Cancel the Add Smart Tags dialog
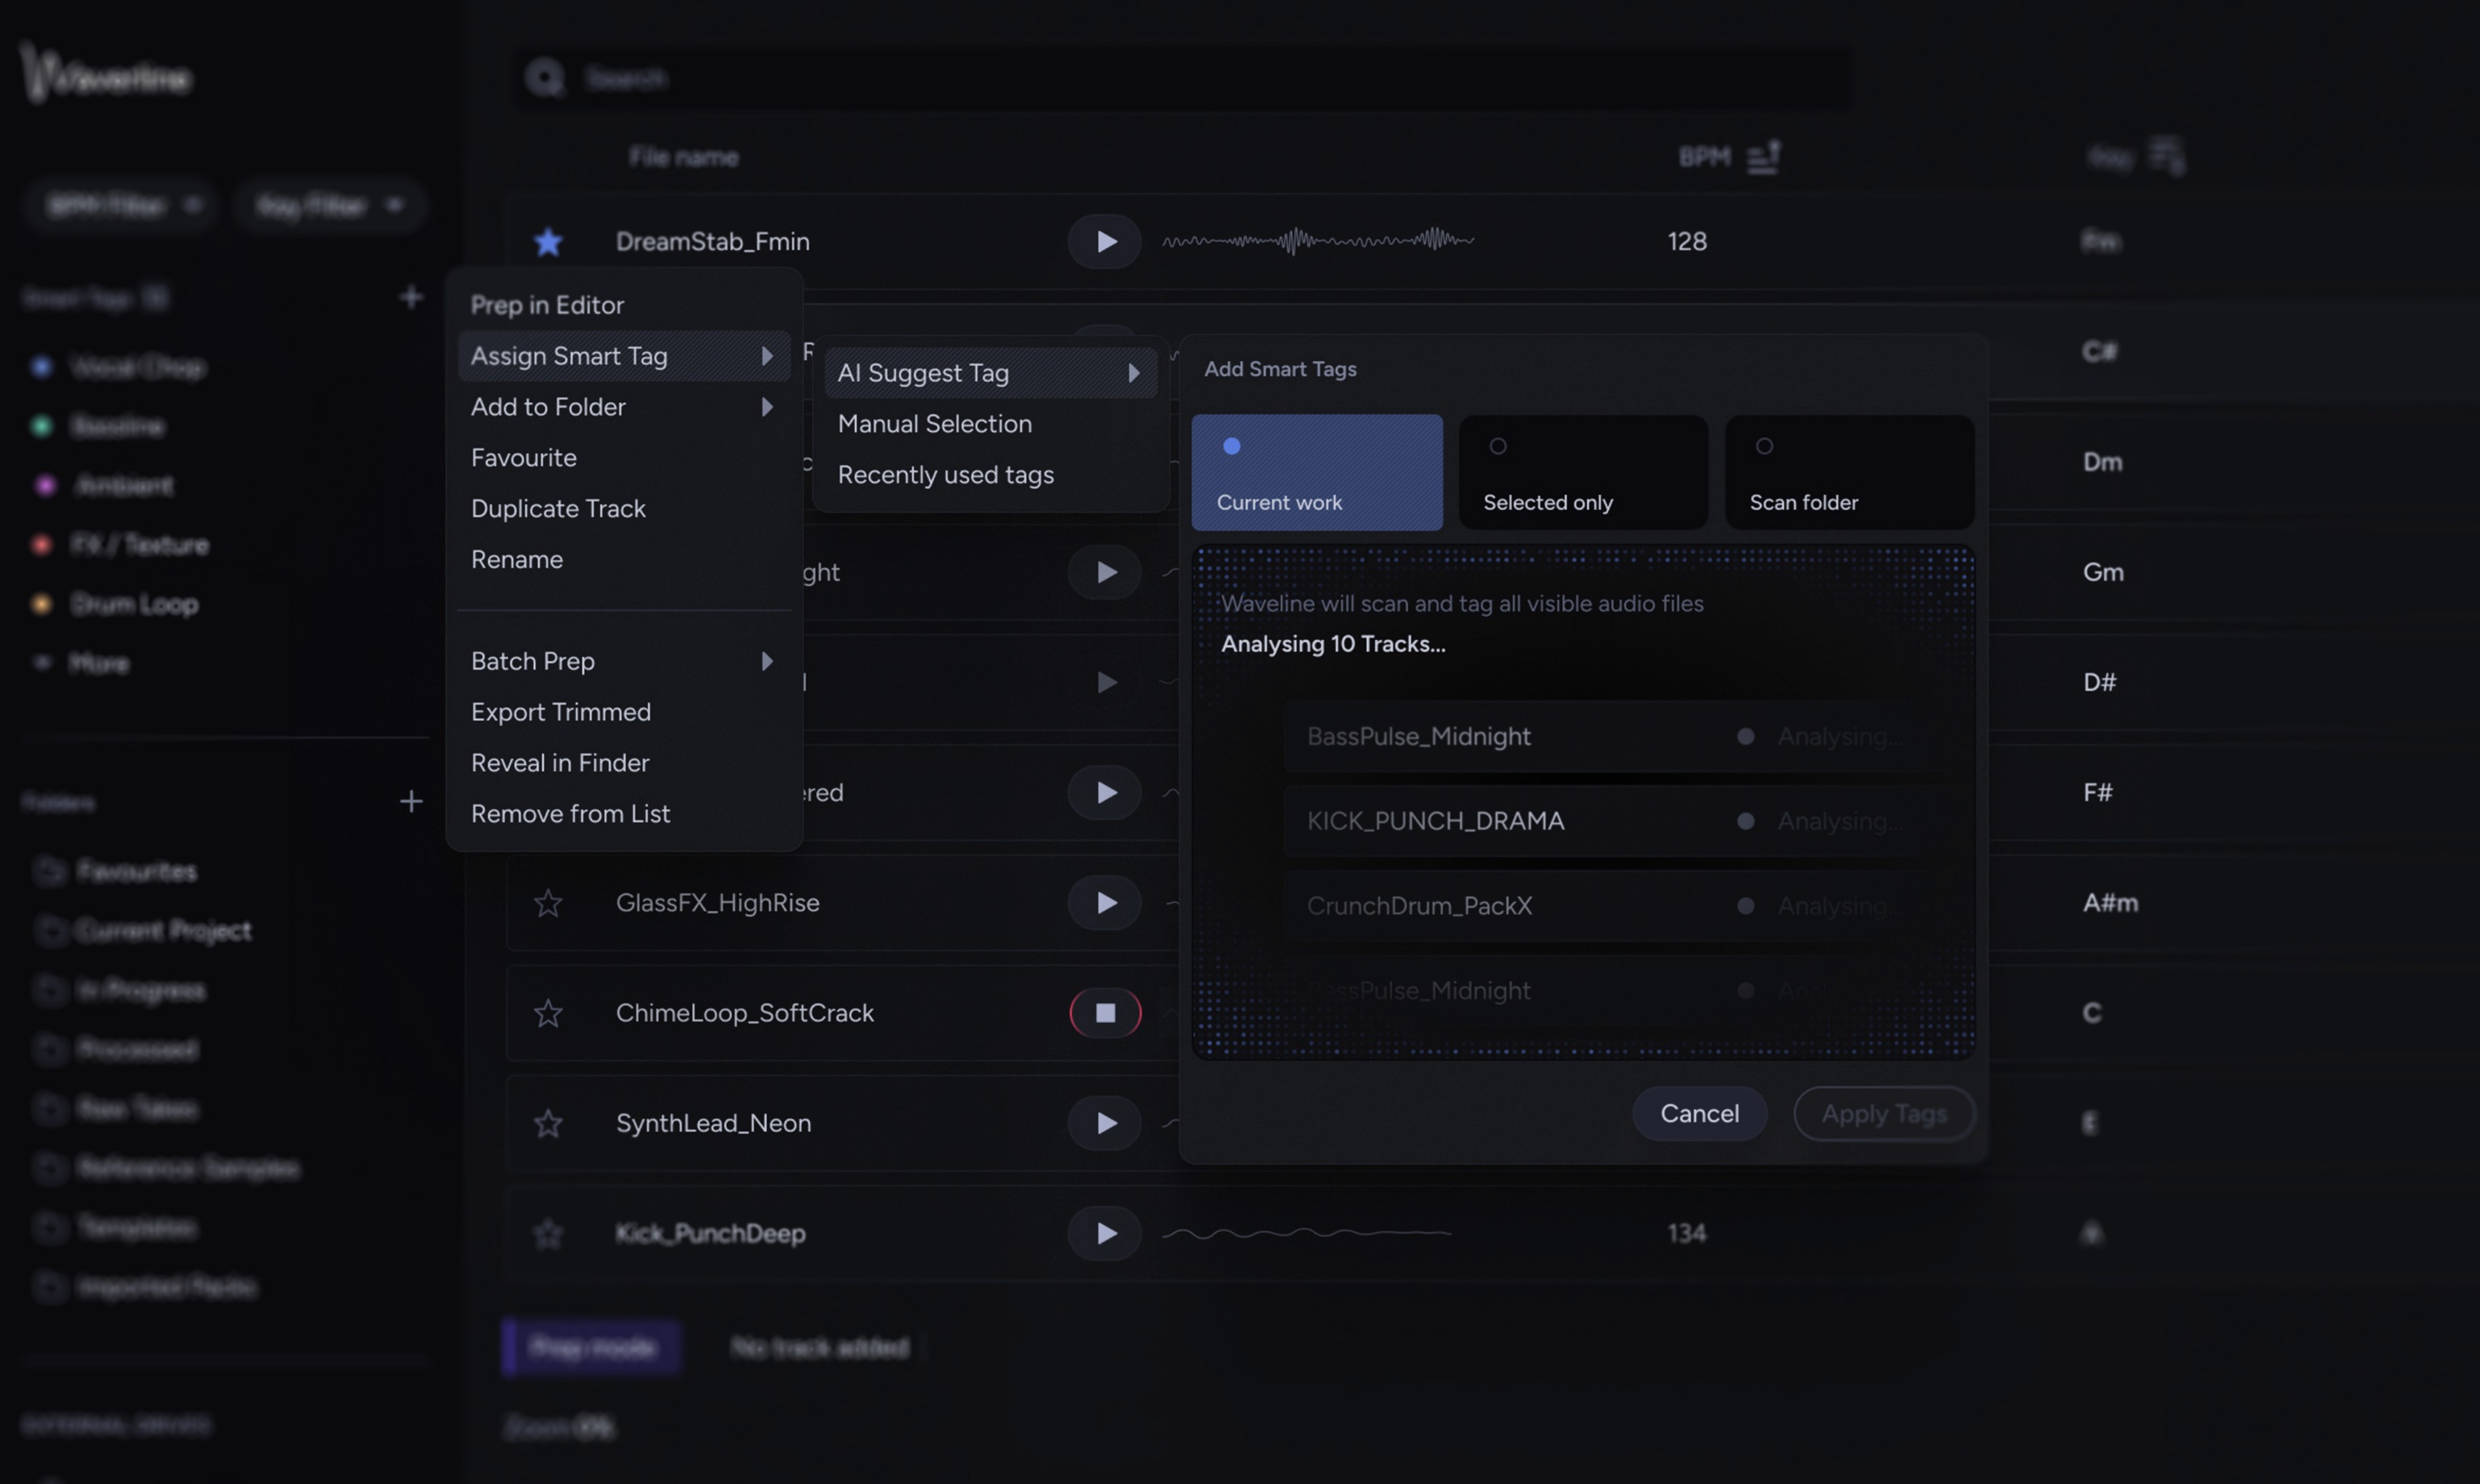This screenshot has width=2480, height=1484. (x=1699, y=1113)
